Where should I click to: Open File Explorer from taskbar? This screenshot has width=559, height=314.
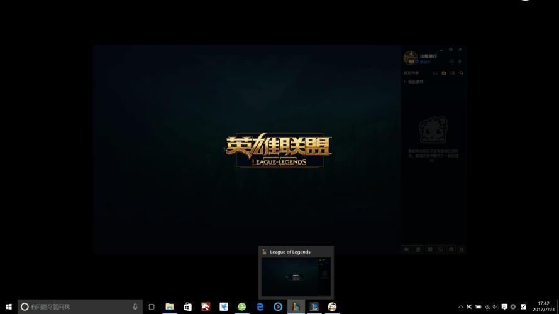pos(170,306)
